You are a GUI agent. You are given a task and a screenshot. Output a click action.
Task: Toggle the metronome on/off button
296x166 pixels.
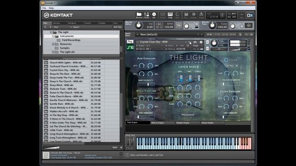pos(197,24)
